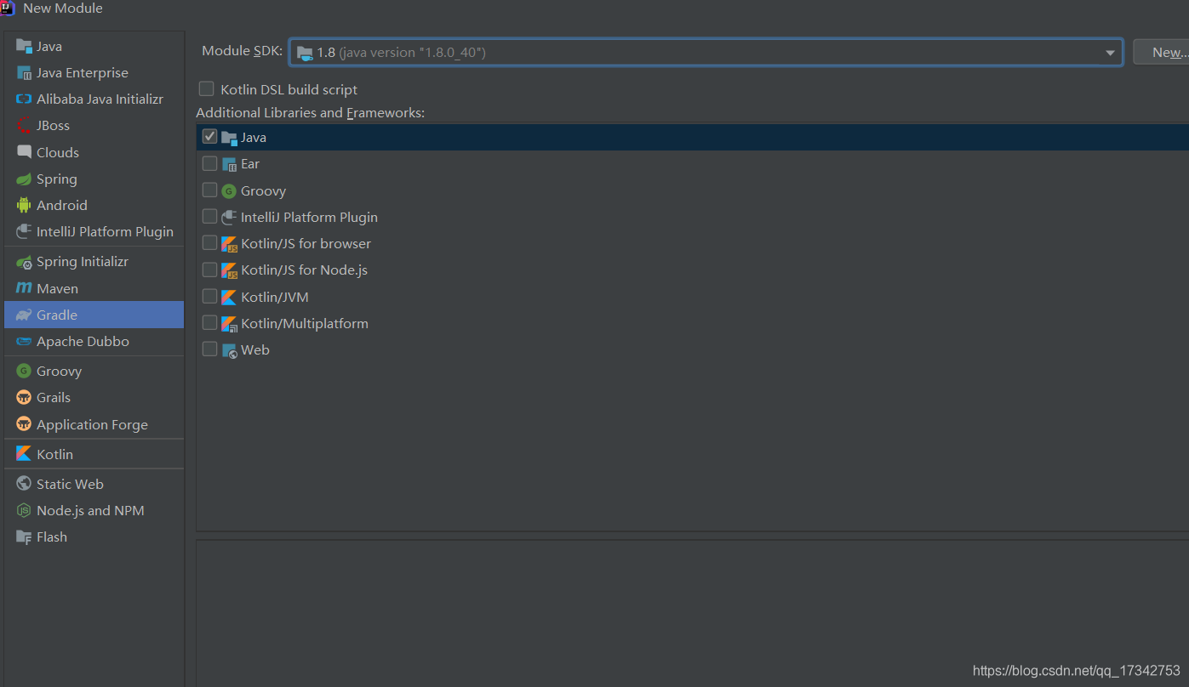
Task: Enable the Kotlin/Multiplatform checkbox
Action: pyautogui.click(x=209, y=322)
